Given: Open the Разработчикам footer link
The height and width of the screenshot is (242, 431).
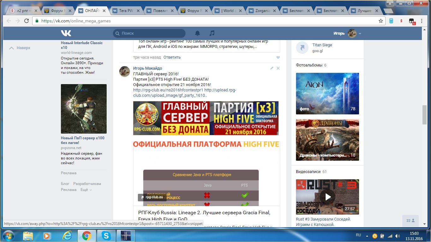Looking at the screenshot, I should [87, 184].
